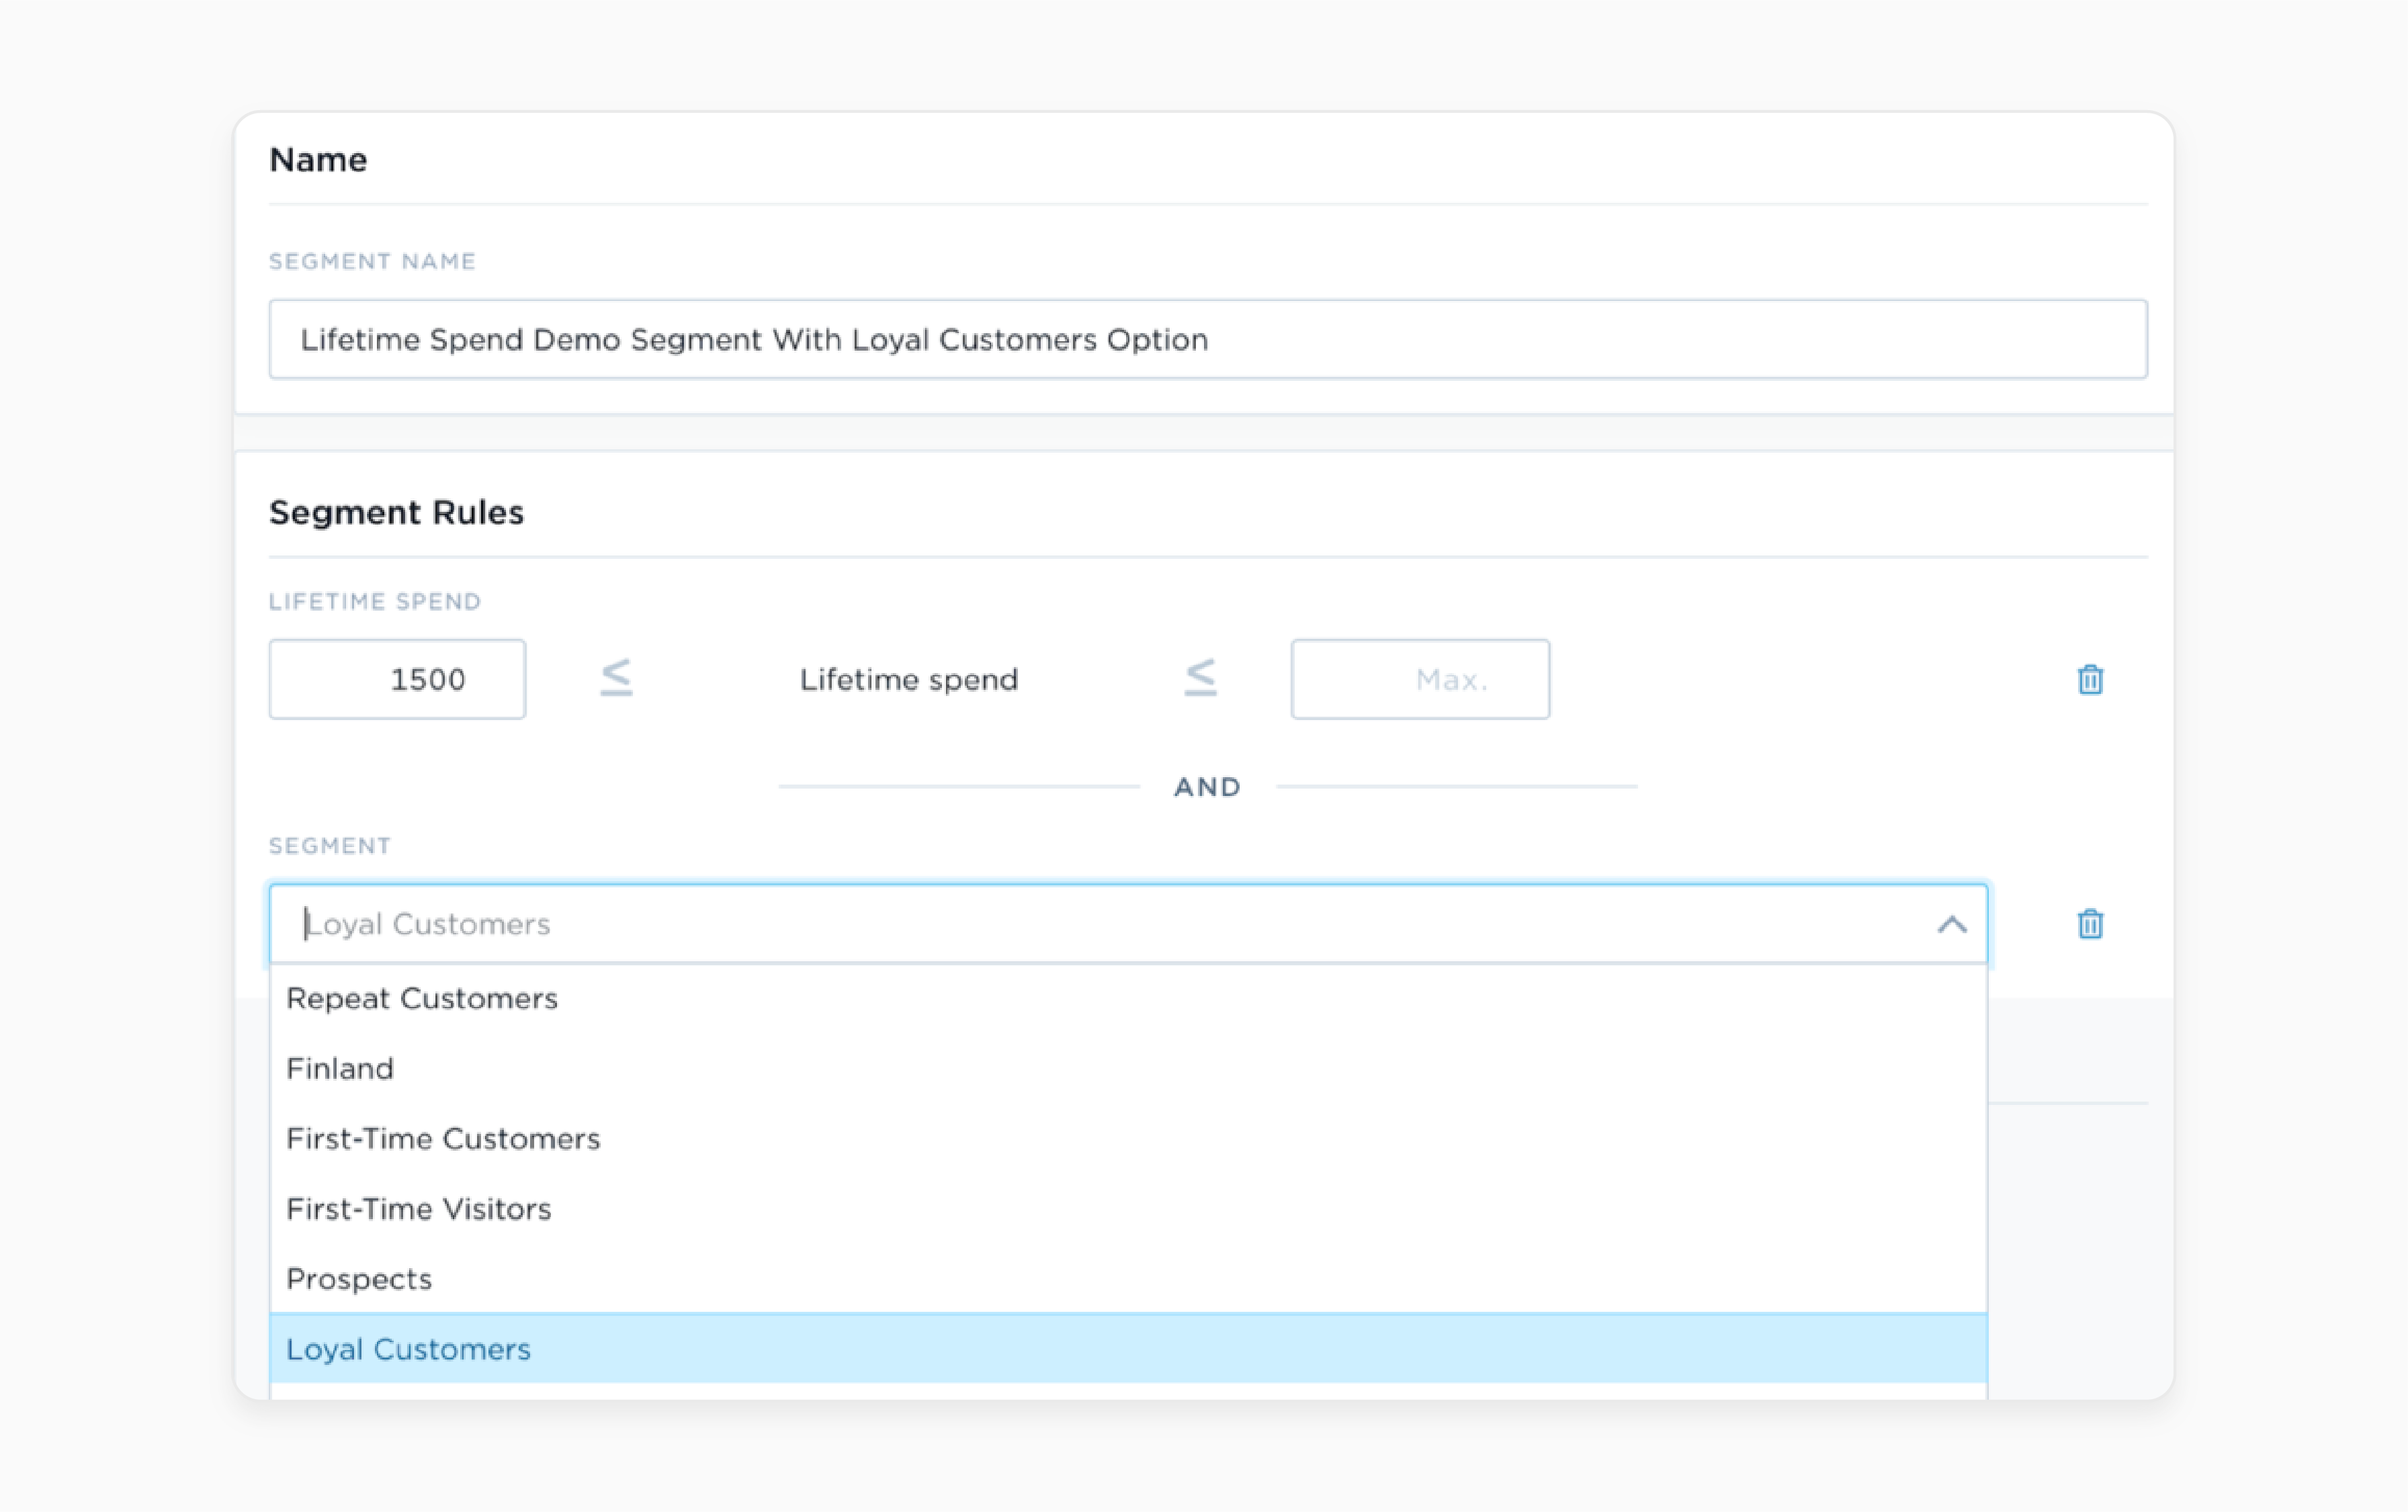This screenshot has height=1512, width=2408.
Task: Click the less-than-or-equal symbol before Max.
Action: click(1200, 678)
